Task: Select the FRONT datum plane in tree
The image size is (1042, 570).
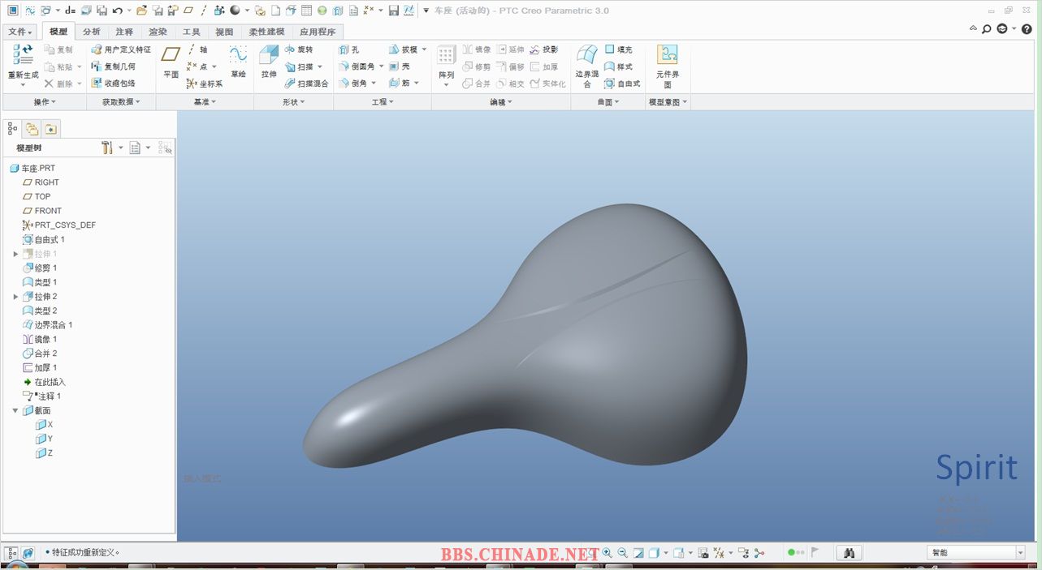Action: point(48,211)
